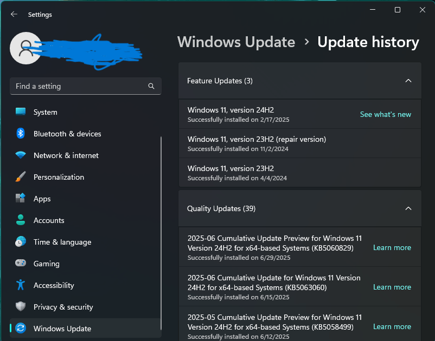The width and height of the screenshot is (435, 341).
Task: Go back with the arrow icon
Action: [14, 15]
